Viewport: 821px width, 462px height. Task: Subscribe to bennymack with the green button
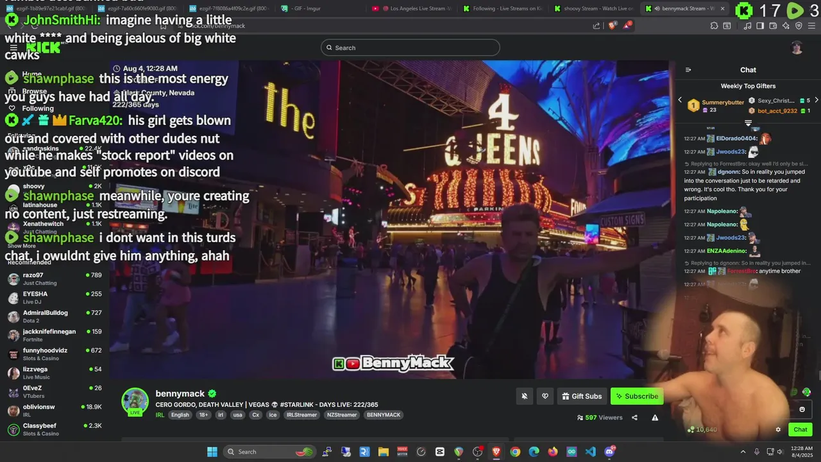pyautogui.click(x=637, y=397)
